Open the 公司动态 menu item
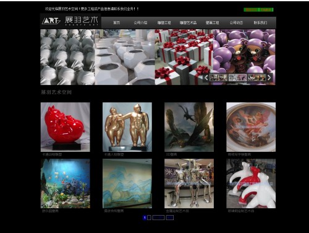309x233 pixels. (236, 23)
